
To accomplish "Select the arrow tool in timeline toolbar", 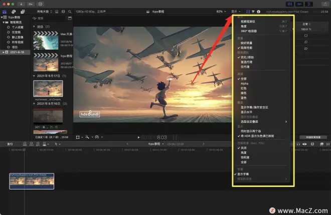I will pyautogui.click(x=56, y=144).
